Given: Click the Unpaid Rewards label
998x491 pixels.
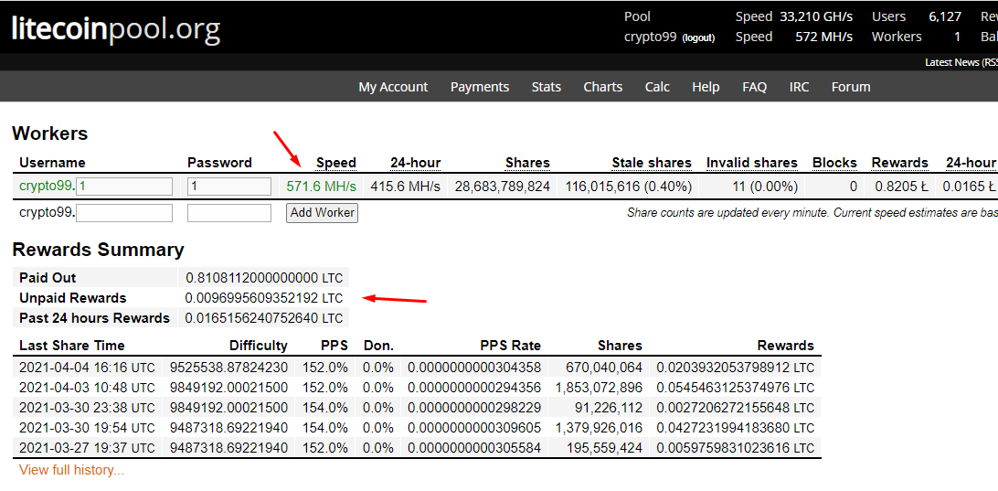Looking at the screenshot, I should pyautogui.click(x=72, y=298).
